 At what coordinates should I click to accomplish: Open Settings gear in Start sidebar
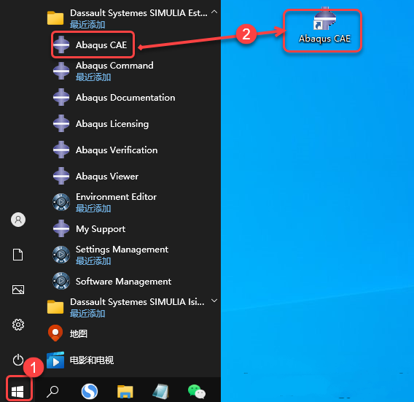click(18, 325)
